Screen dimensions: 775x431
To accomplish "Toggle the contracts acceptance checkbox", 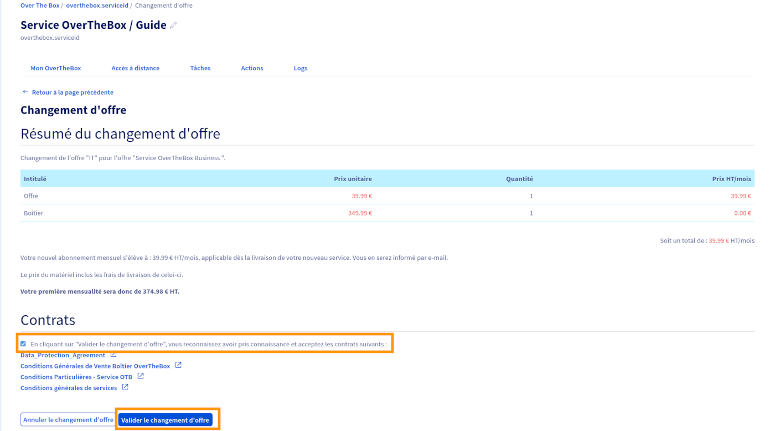I will tap(23, 344).
